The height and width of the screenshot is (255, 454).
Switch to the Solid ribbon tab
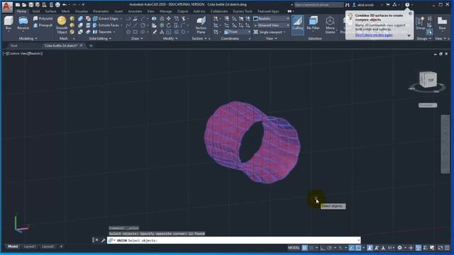pos(36,11)
